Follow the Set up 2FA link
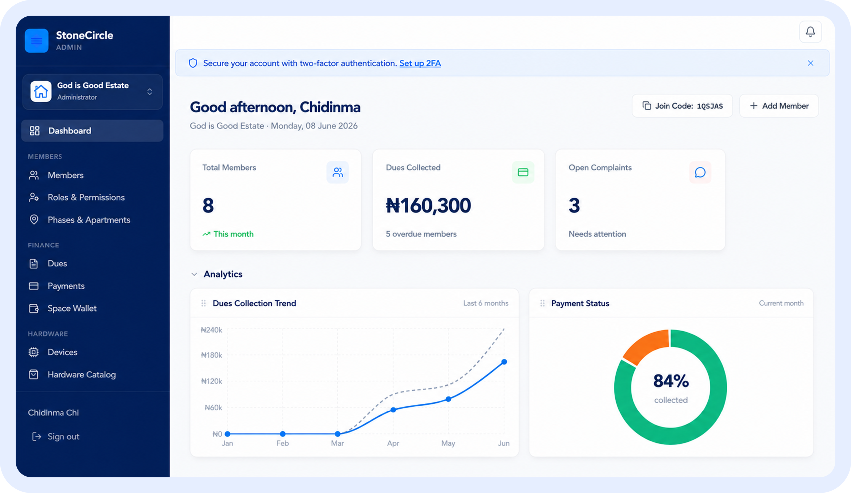 click(420, 63)
